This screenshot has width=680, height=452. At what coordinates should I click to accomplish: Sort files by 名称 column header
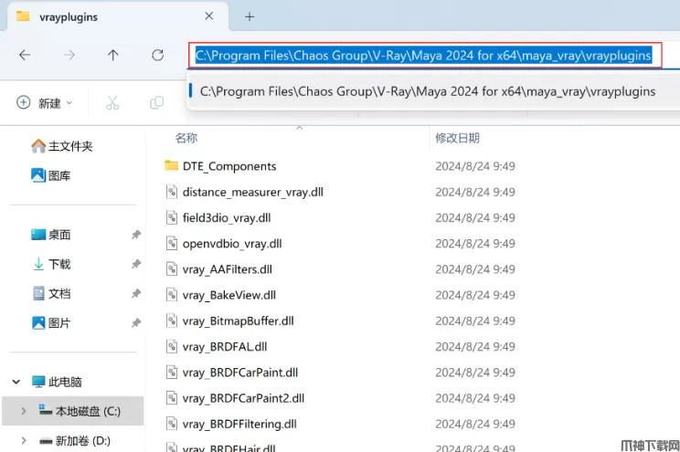point(186,138)
